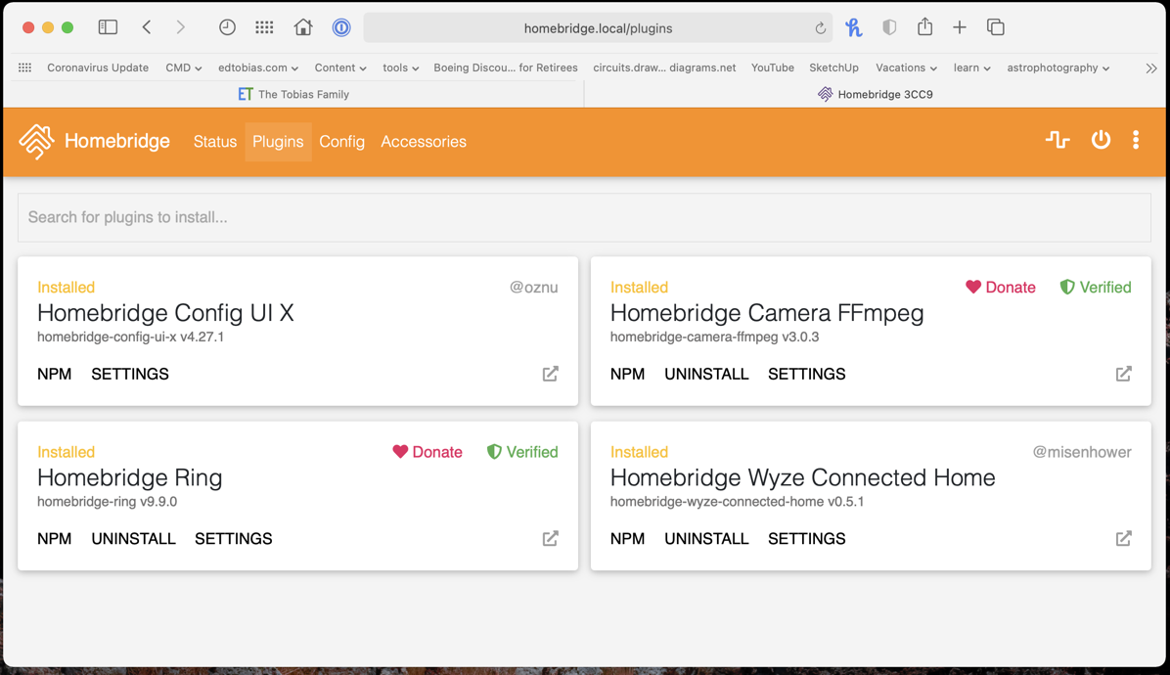Open external link icon for Homebridge Ring

point(551,538)
